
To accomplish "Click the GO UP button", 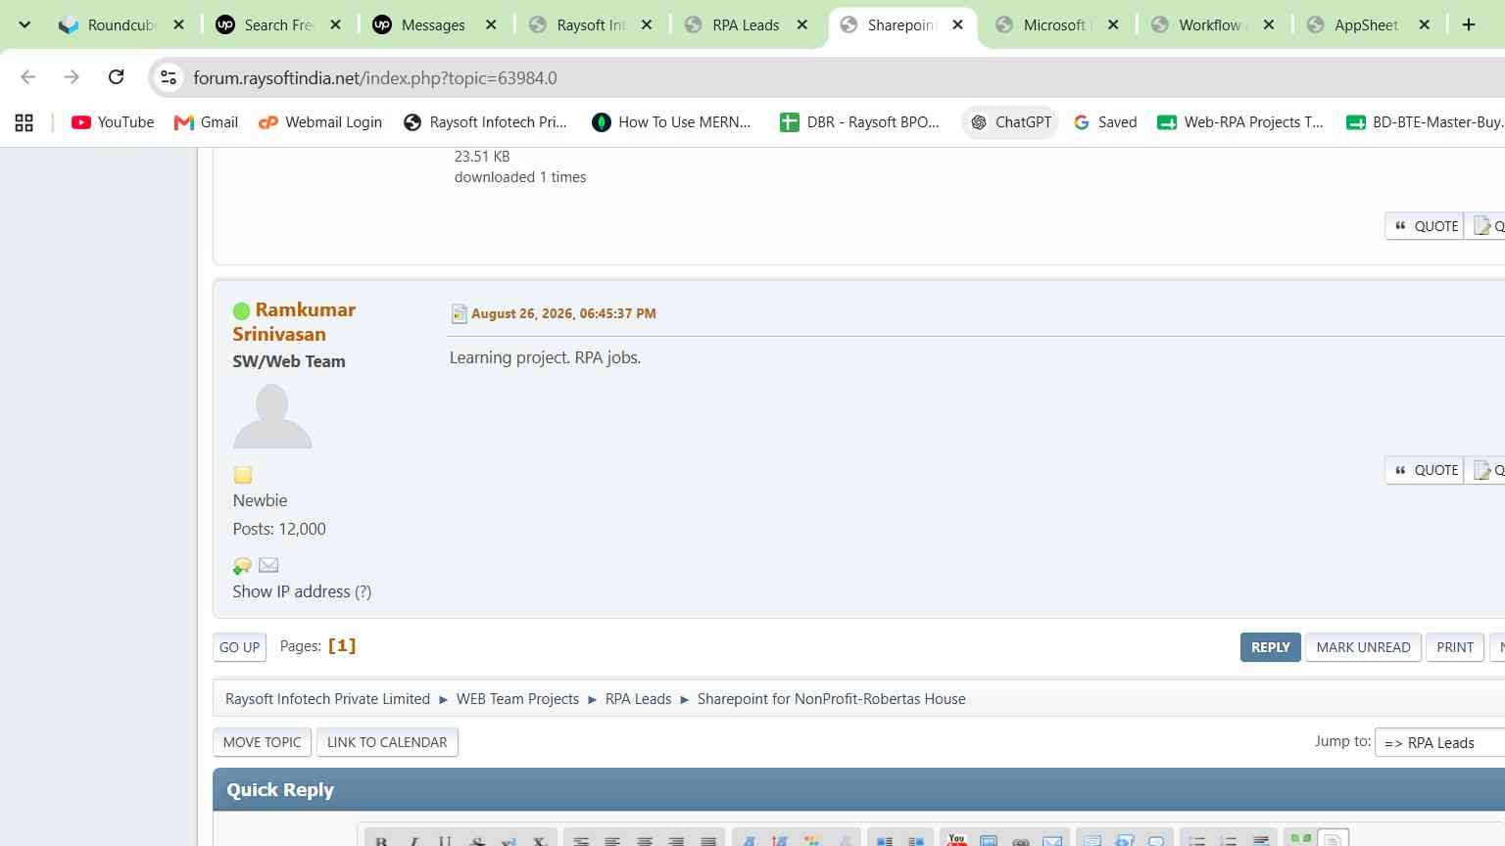I will tap(239, 647).
